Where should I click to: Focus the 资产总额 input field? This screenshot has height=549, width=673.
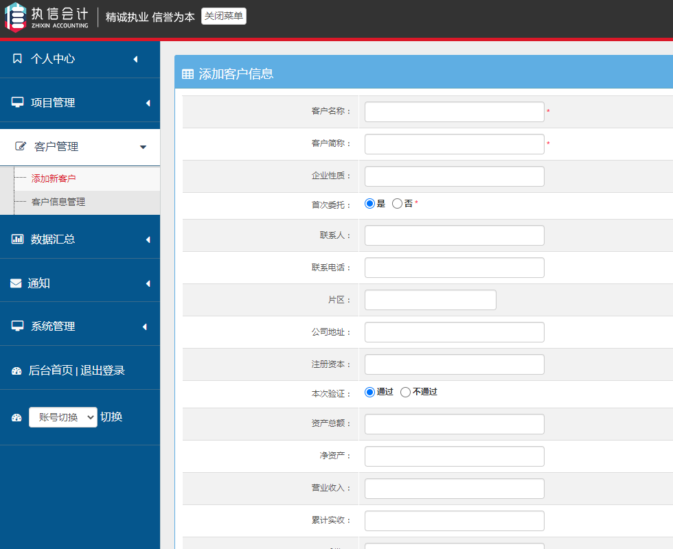point(455,424)
